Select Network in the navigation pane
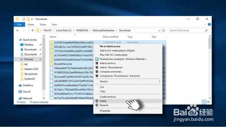 (27, 98)
